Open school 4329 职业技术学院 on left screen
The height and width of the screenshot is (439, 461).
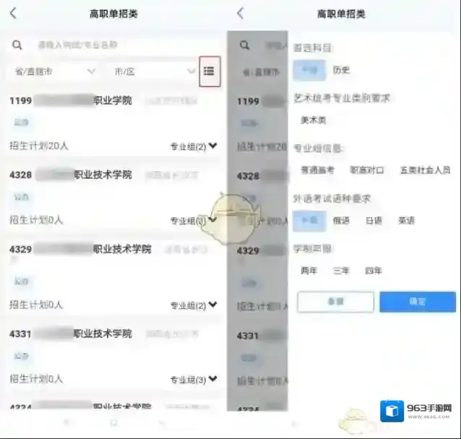pos(80,250)
